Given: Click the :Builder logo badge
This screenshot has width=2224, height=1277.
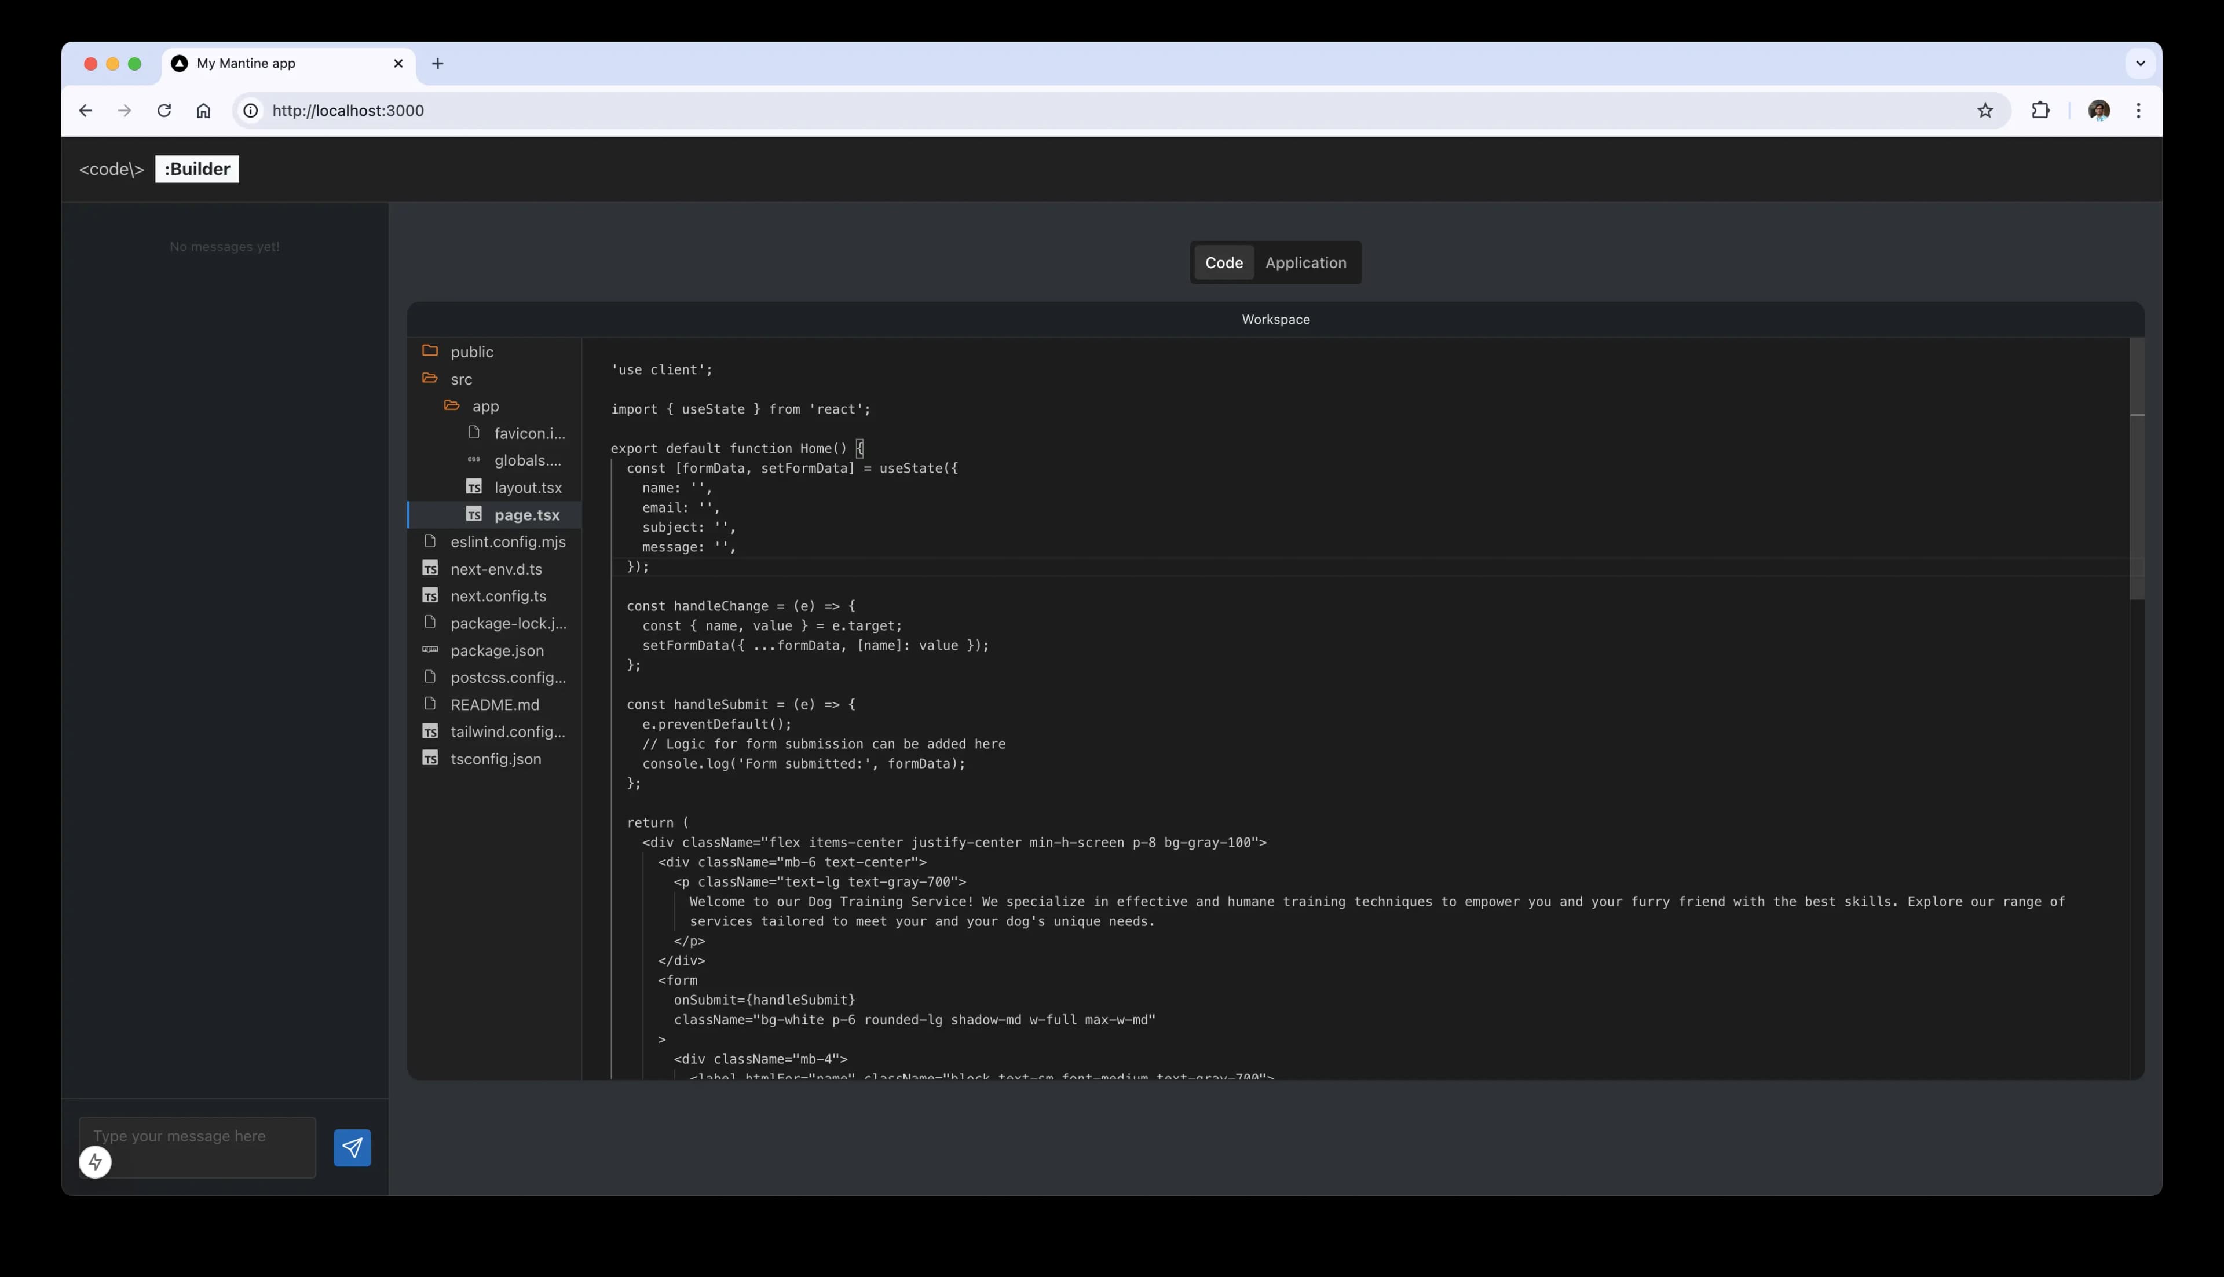Looking at the screenshot, I should click(197, 169).
